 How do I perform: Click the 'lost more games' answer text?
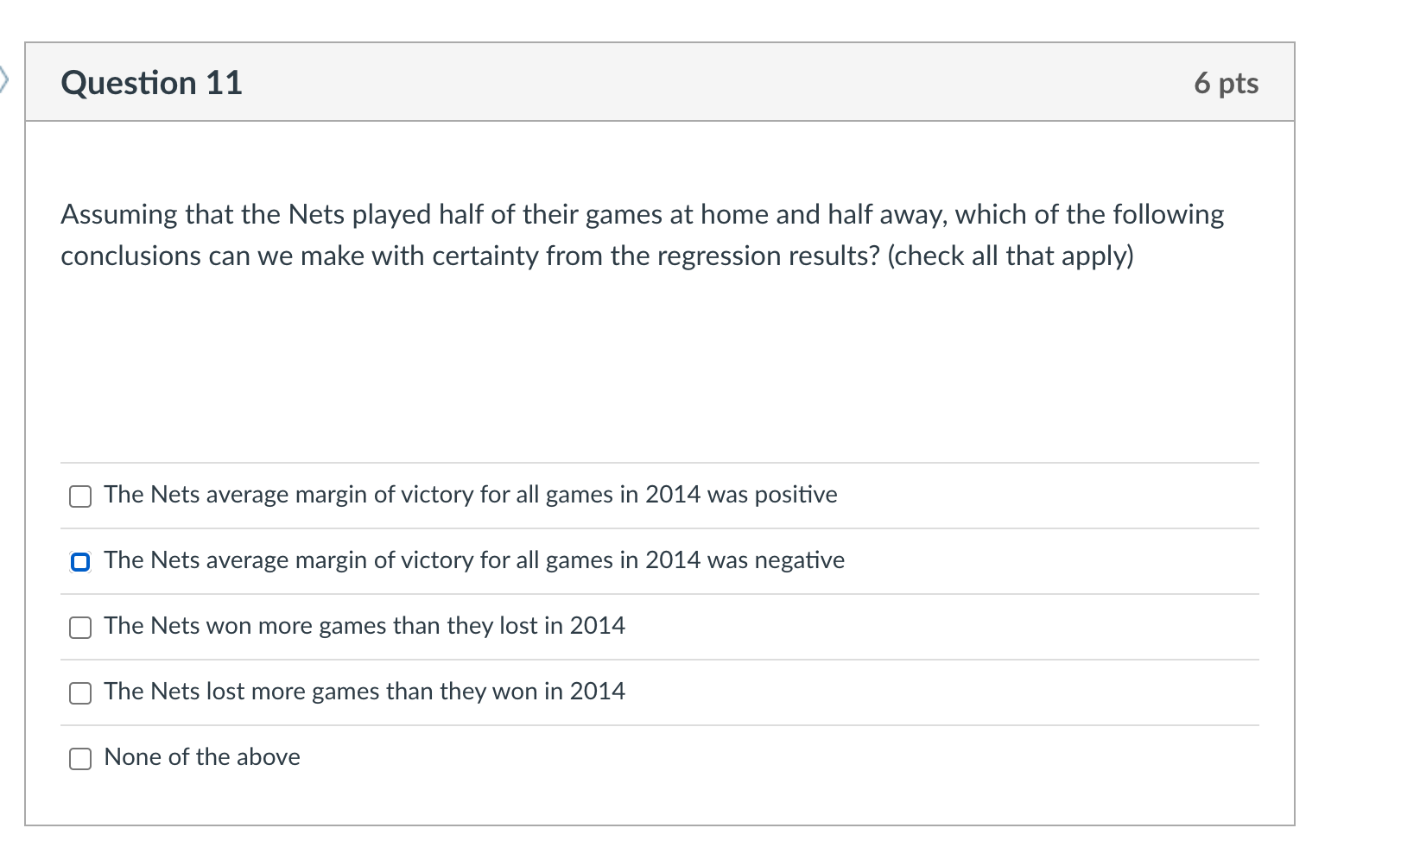[364, 692]
